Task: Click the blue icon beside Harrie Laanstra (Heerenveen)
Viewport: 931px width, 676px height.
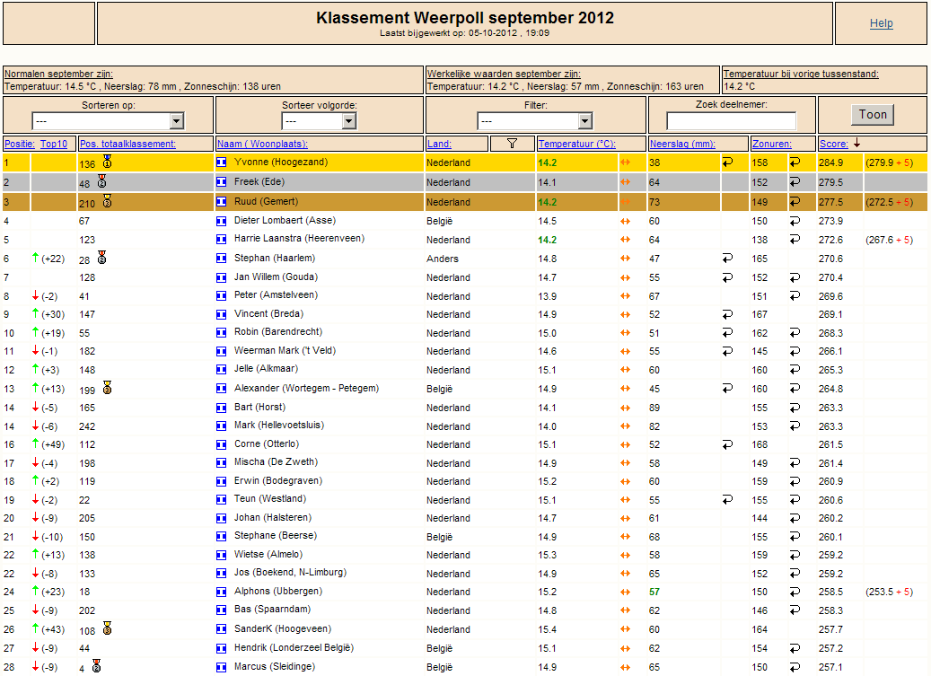Action: 222,239
